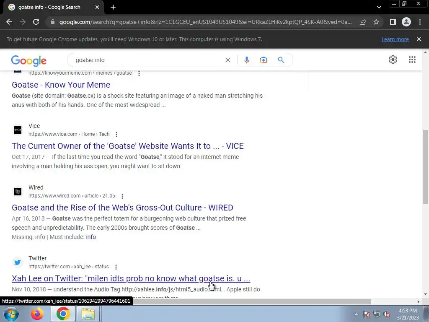Open Goatse - Know Your Meme result
This screenshot has height=322, width=429.
click(x=61, y=85)
